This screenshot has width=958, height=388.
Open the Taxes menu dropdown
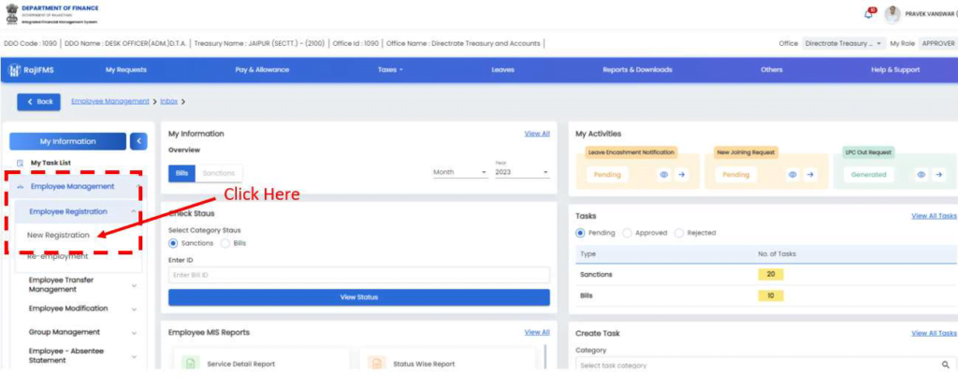point(391,70)
